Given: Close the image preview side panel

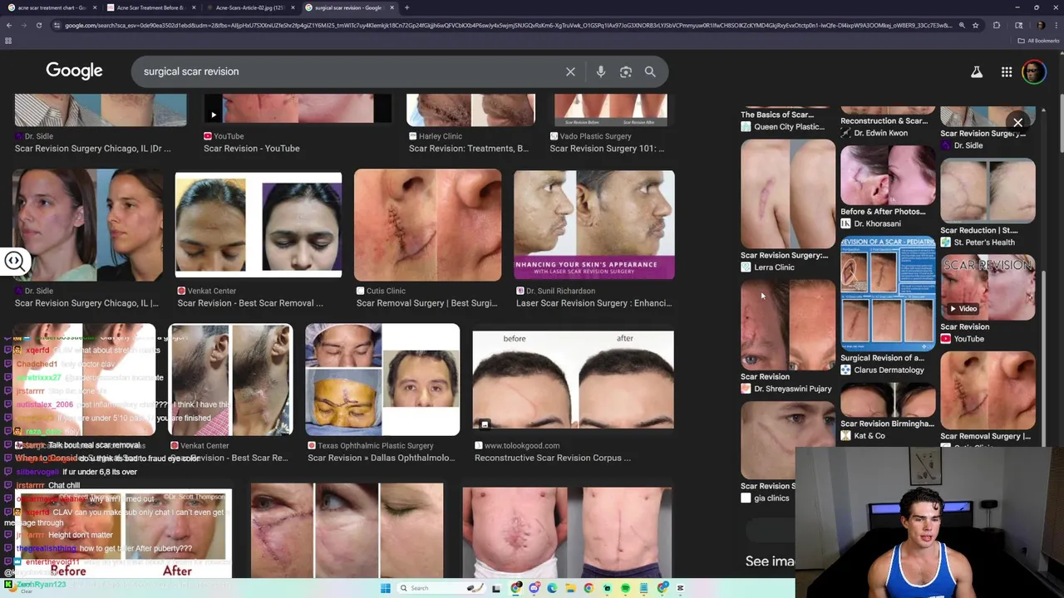Looking at the screenshot, I should [x=1017, y=122].
